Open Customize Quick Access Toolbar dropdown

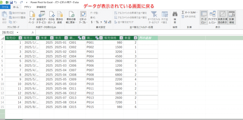click(27, 2)
